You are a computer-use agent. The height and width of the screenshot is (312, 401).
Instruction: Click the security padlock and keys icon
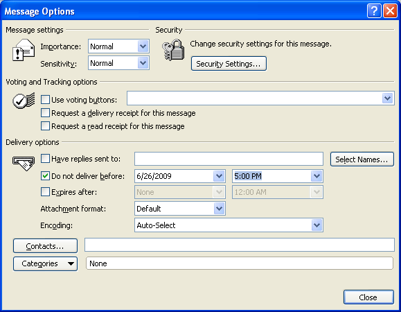point(173,50)
